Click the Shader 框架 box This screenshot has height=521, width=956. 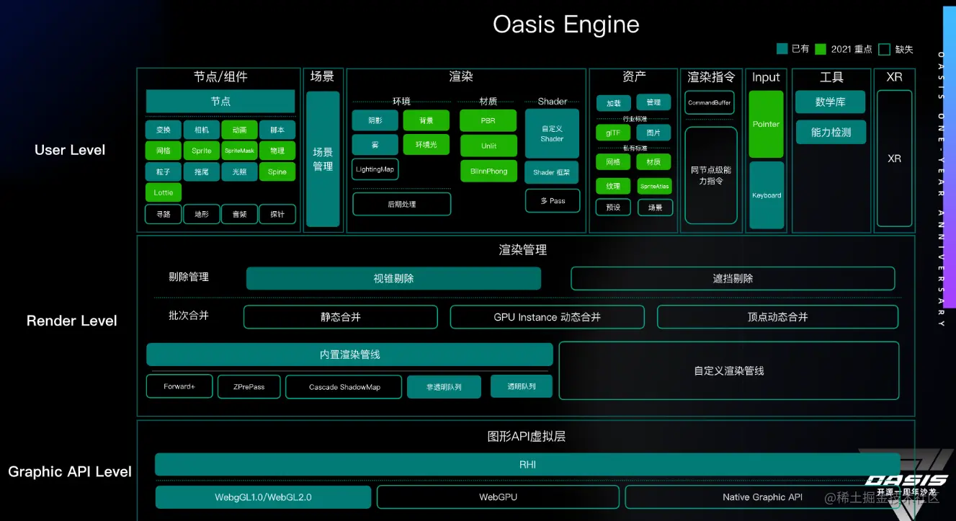(x=552, y=172)
